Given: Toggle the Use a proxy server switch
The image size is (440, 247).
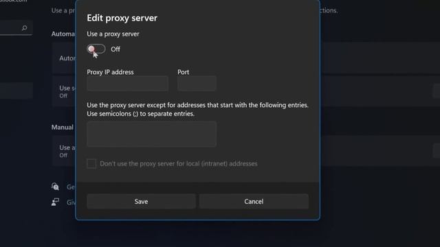Looking at the screenshot, I should click(x=96, y=49).
